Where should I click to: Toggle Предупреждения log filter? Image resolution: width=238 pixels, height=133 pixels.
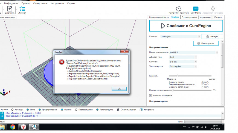(40, 110)
